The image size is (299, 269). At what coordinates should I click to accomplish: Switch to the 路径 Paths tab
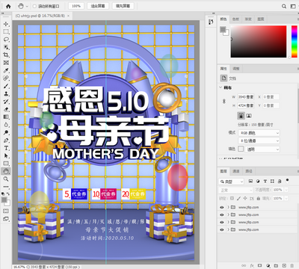point(249,171)
